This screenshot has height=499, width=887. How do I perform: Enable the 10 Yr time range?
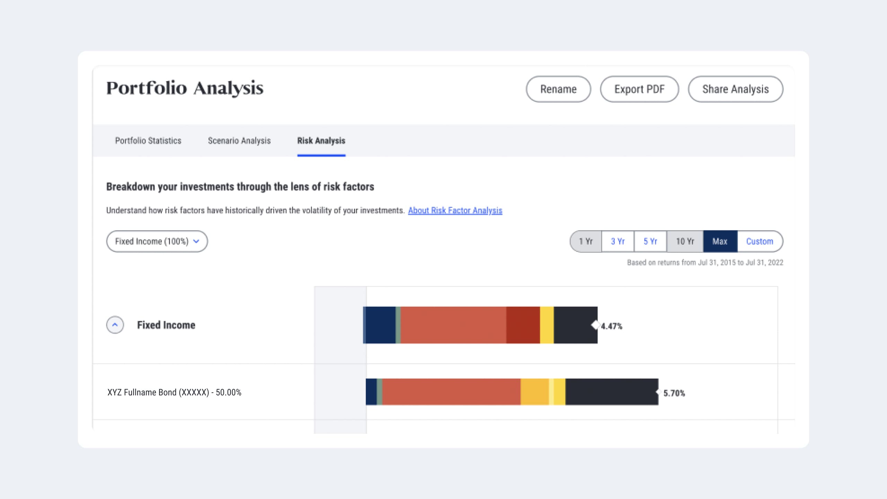coord(685,241)
